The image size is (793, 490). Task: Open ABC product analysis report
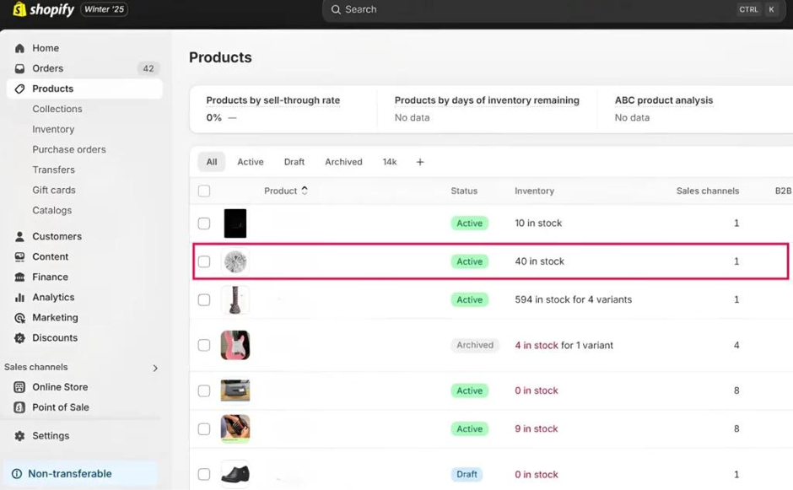tap(664, 100)
